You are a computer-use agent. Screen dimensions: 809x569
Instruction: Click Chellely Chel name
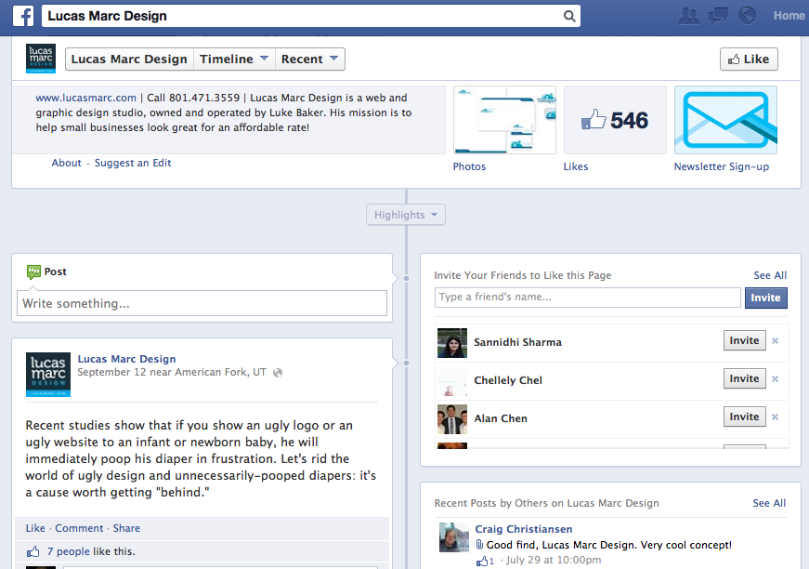[x=508, y=380]
